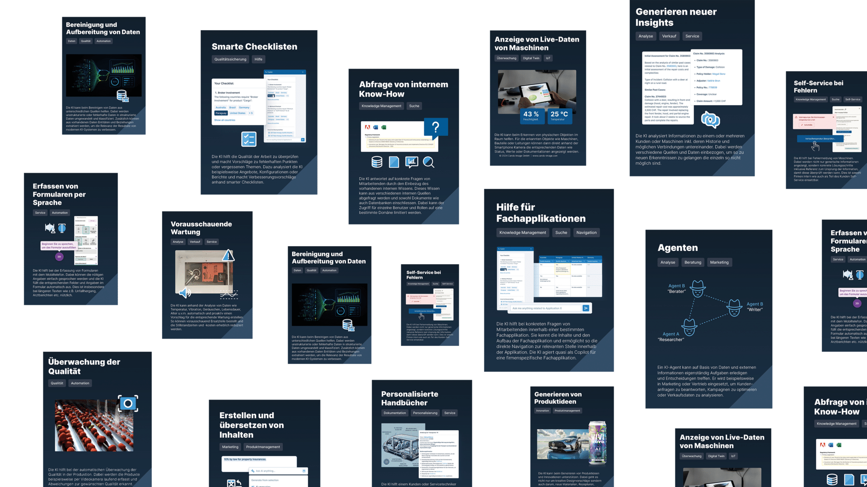Viewport: 867px width, 487px height.
Task: Click the Marketing tag in Agenten card
Action: click(719, 262)
